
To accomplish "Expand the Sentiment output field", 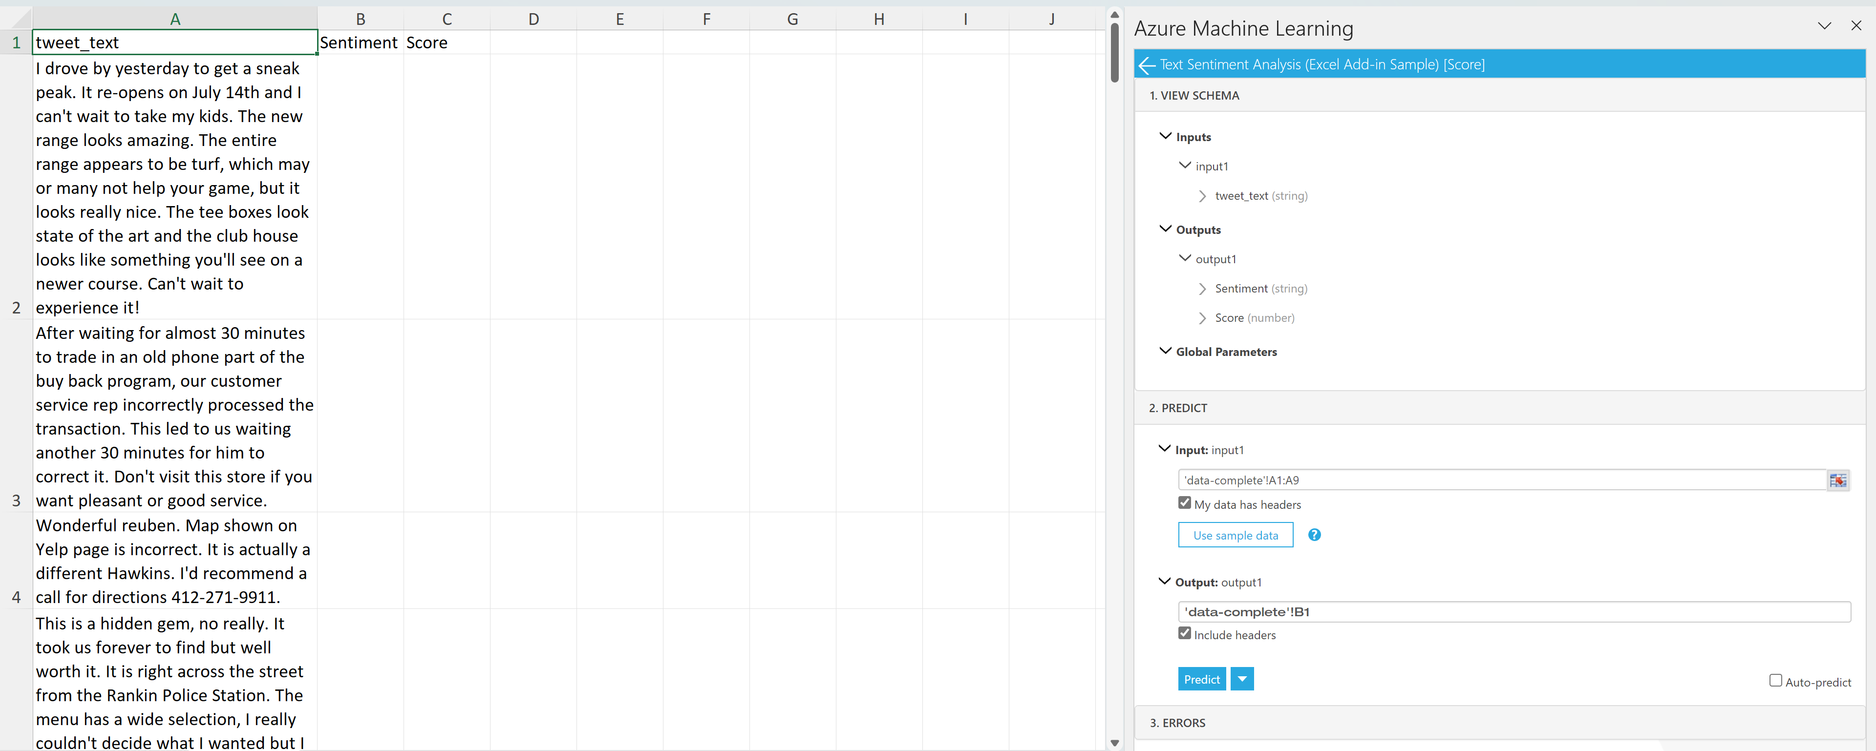I will tap(1202, 289).
